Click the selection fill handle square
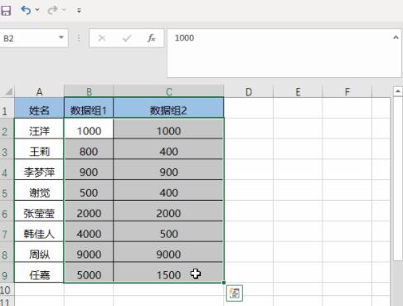 [x=224, y=283]
